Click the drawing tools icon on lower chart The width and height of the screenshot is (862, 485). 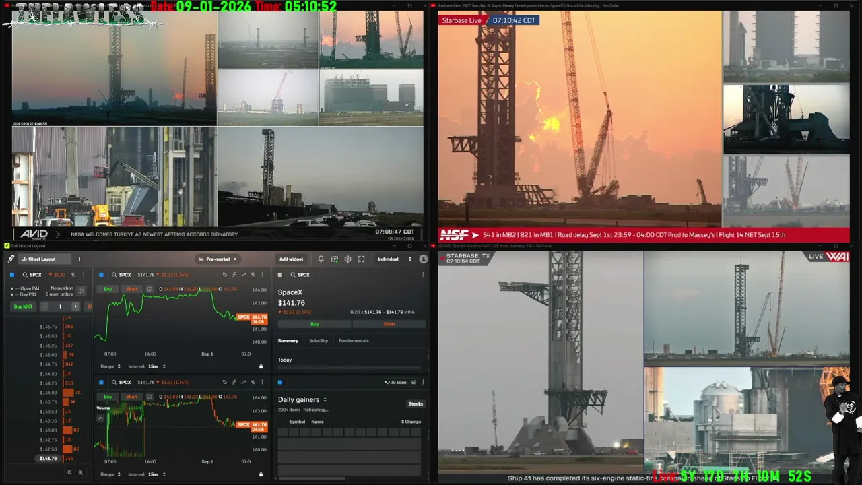252,383
